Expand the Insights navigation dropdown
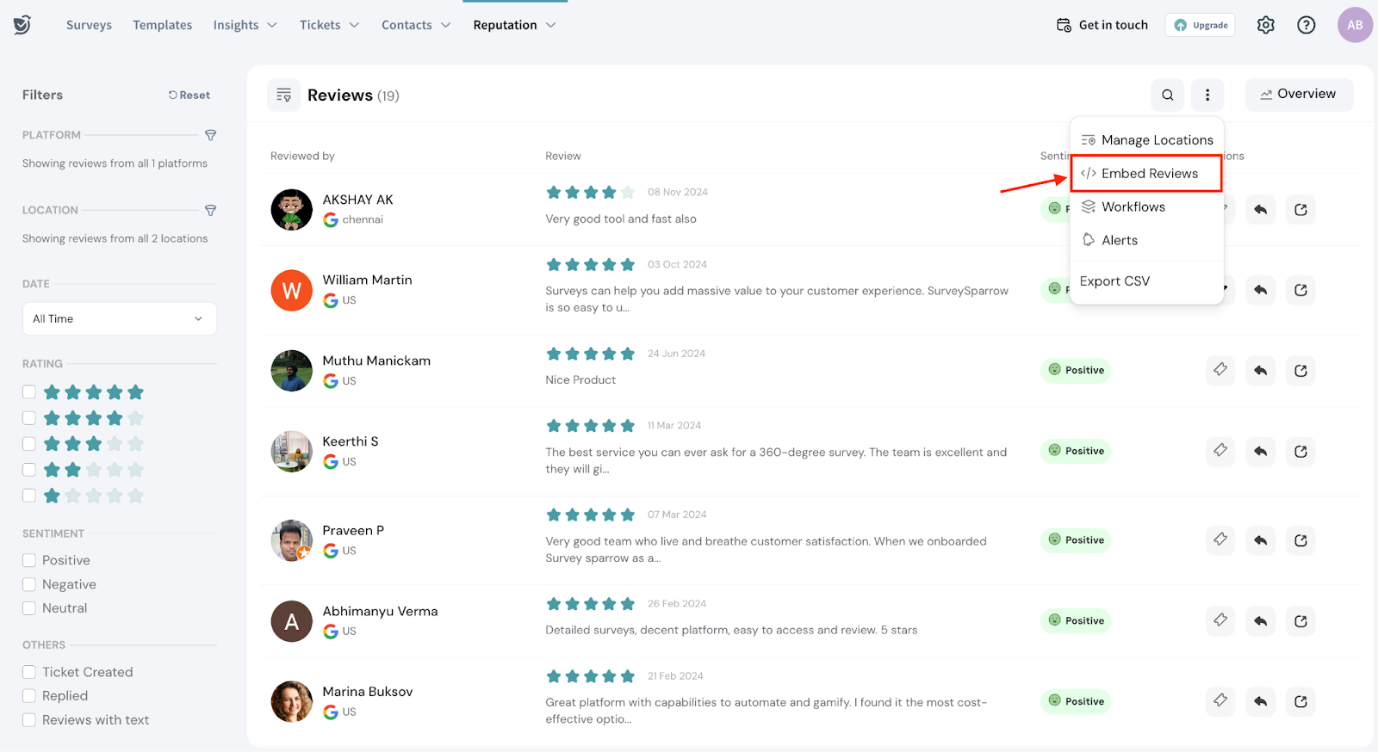 pyautogui.click(x=245, y=25)
